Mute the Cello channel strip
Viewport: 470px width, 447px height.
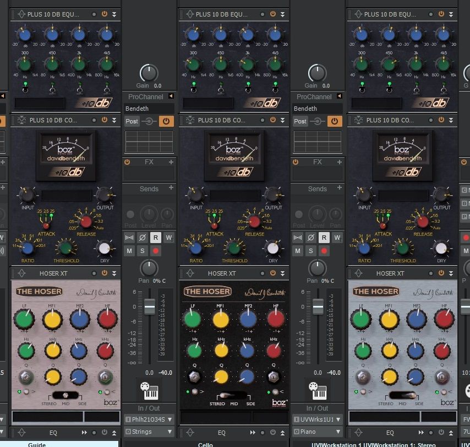129,251
